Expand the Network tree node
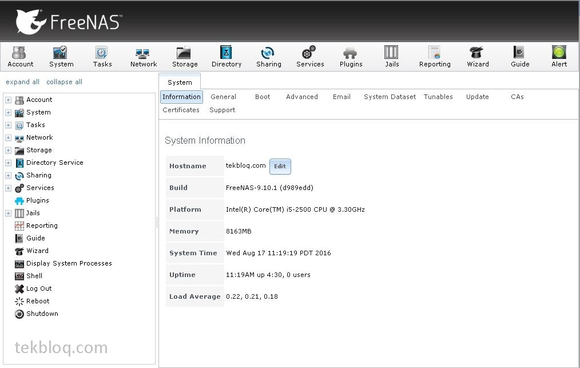The image size is (580, 368). coord(8,138)
